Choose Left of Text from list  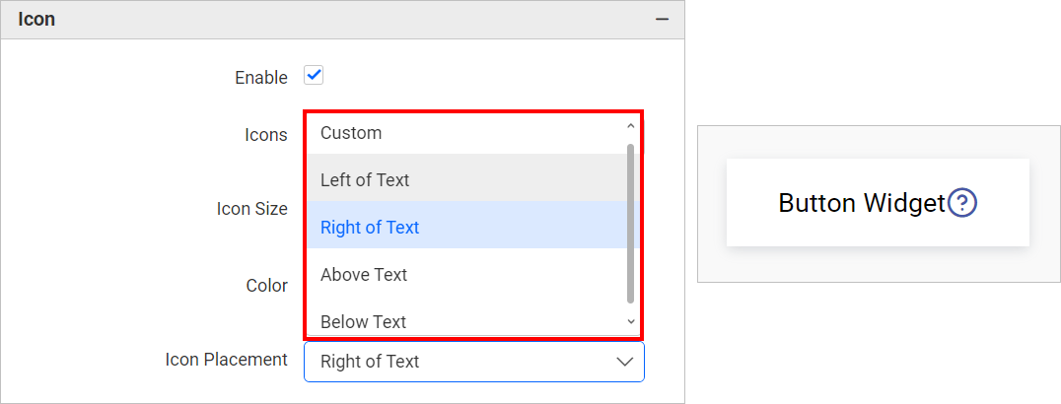click(x=365, y=180)
